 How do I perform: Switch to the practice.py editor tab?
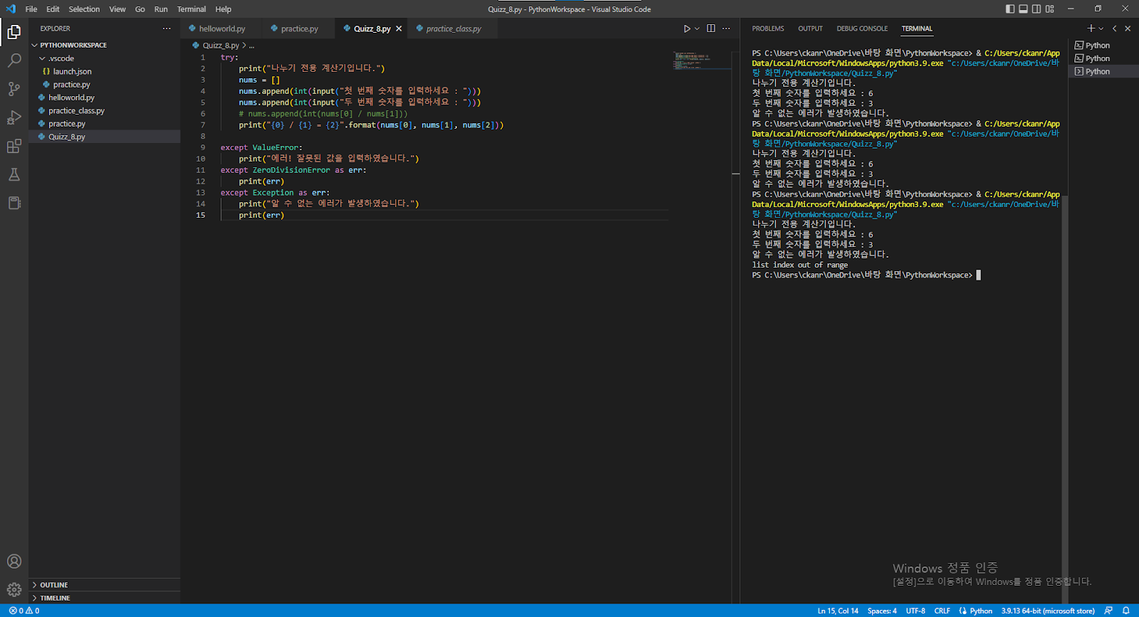[x=299, y=28]
